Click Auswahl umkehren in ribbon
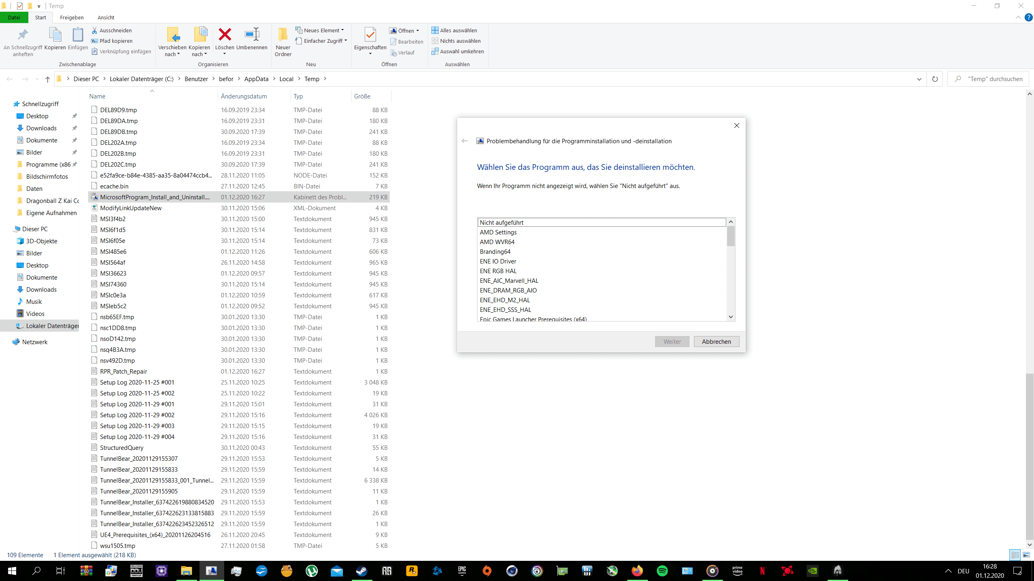 [458, 51]
